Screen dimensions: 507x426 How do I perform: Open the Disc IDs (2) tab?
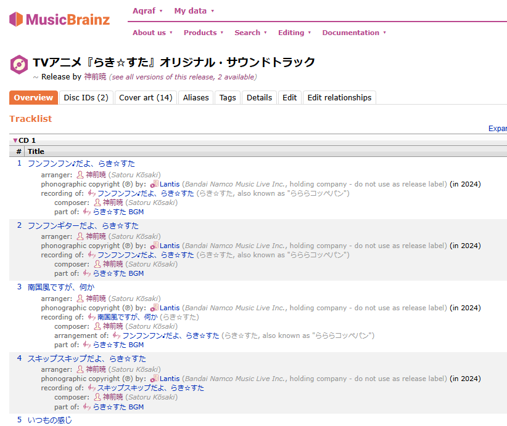(86, 97)
